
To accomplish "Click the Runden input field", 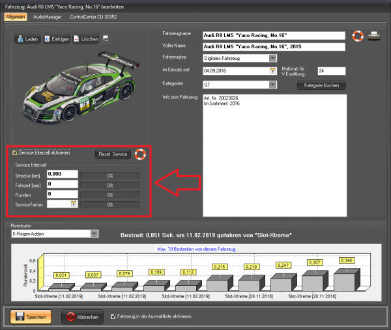I will click(63, 194).
